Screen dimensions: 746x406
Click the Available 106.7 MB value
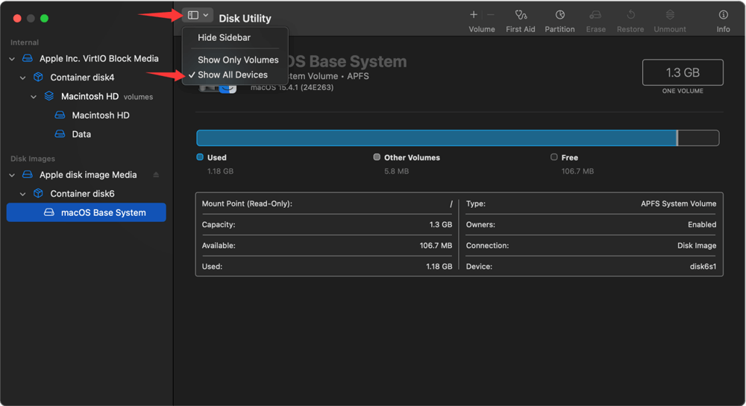click(x=436, y=246)
